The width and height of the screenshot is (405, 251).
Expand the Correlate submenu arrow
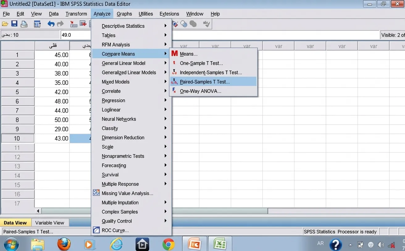[x=165, y=91]
